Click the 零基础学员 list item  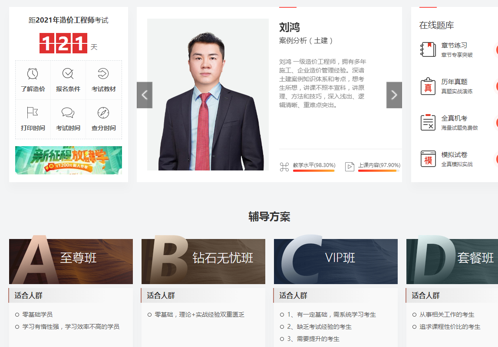(x=37, y=314)
